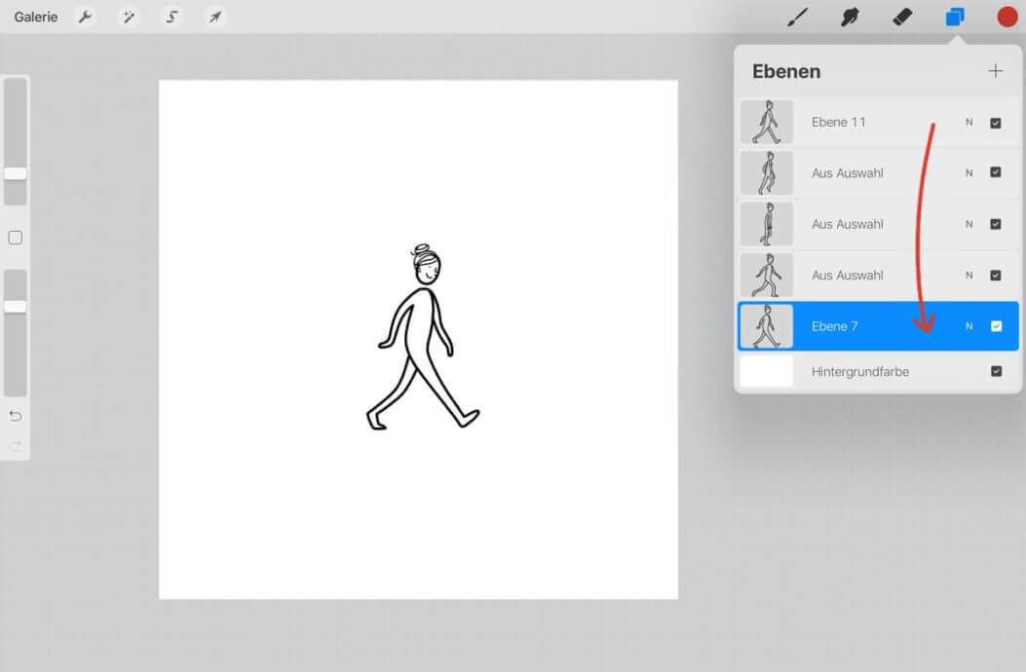The width and height of the screenshot is (1026, 672).
Task: Open blend mode options for Ebene 7
Action: (x=968, y=326)
